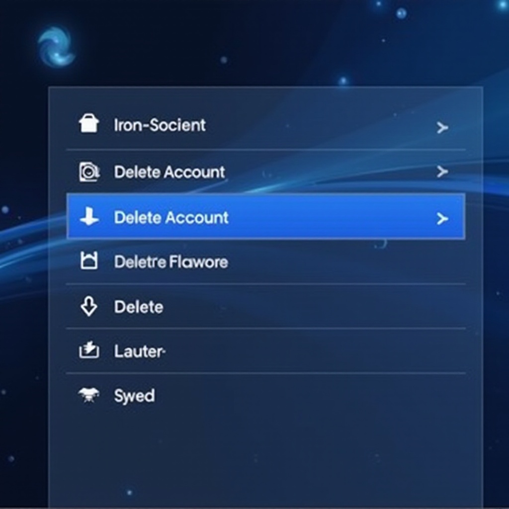Open the Syed menu item
Image resolution: width=509 pixels, height=509 pixels.
[x=133, y=396]
